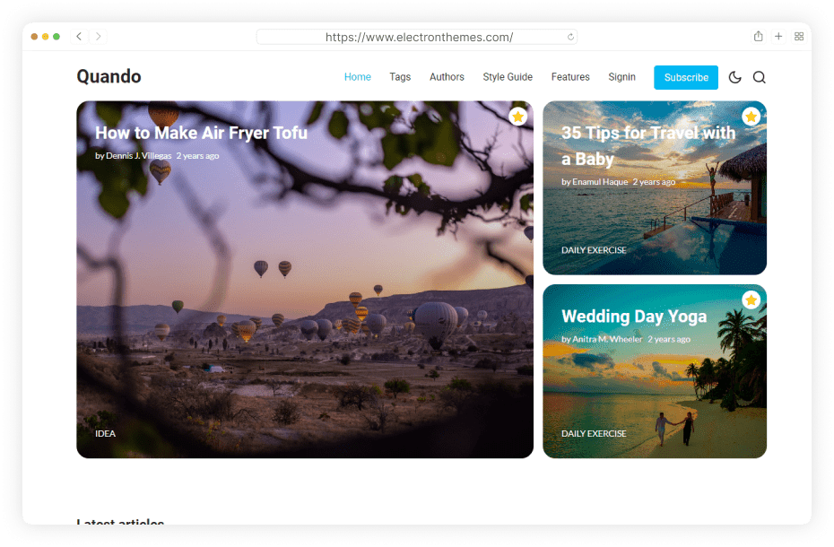The width and height of the screenshot is (834, 547).
Task: Click inside the browser address bar
Action: (x=417, y=37)
